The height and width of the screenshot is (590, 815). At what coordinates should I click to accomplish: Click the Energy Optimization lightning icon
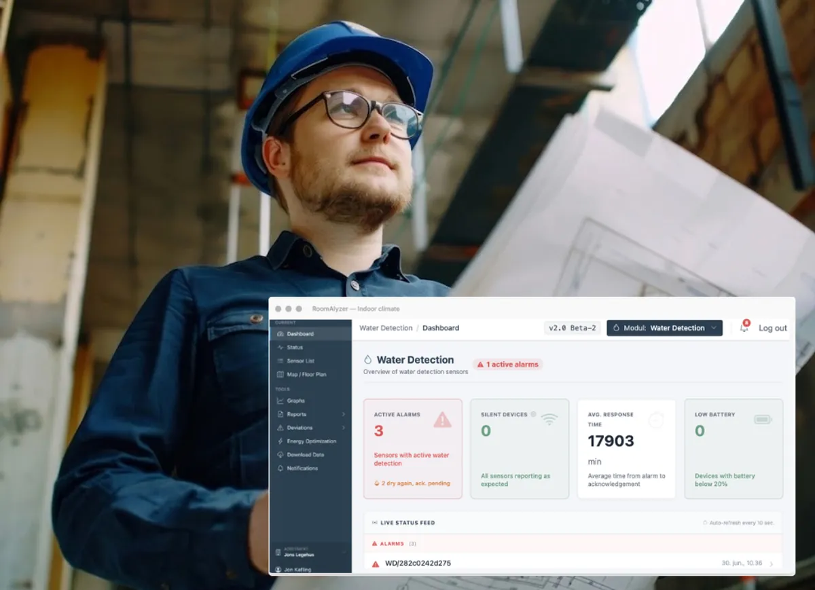click(280, 441)
